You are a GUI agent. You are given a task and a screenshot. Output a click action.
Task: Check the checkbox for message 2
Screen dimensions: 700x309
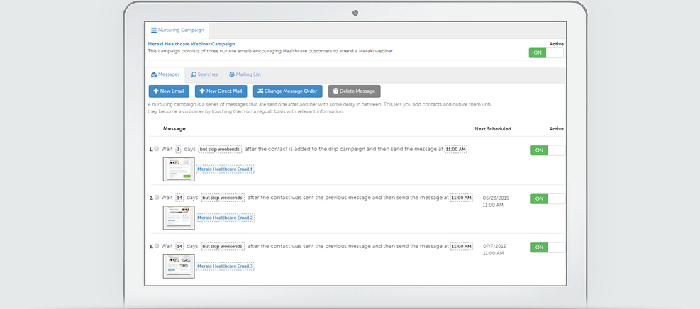coord(157,197)
